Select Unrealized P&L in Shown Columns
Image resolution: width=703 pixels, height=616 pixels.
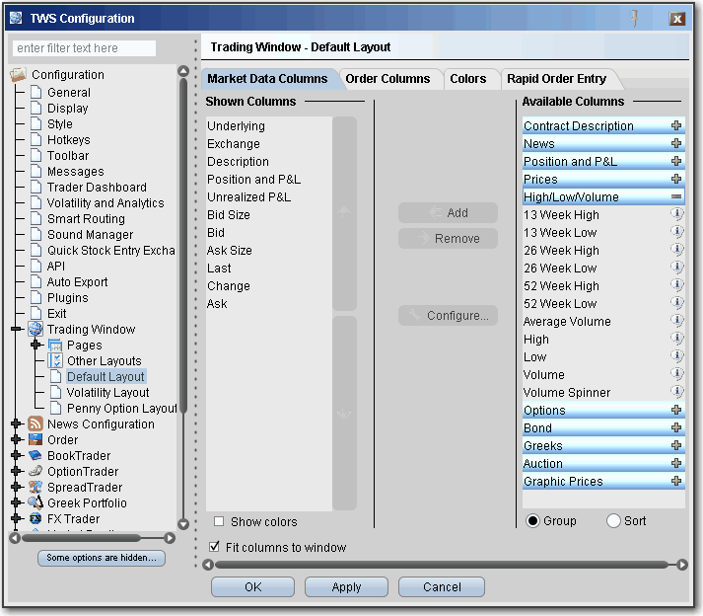269,196
